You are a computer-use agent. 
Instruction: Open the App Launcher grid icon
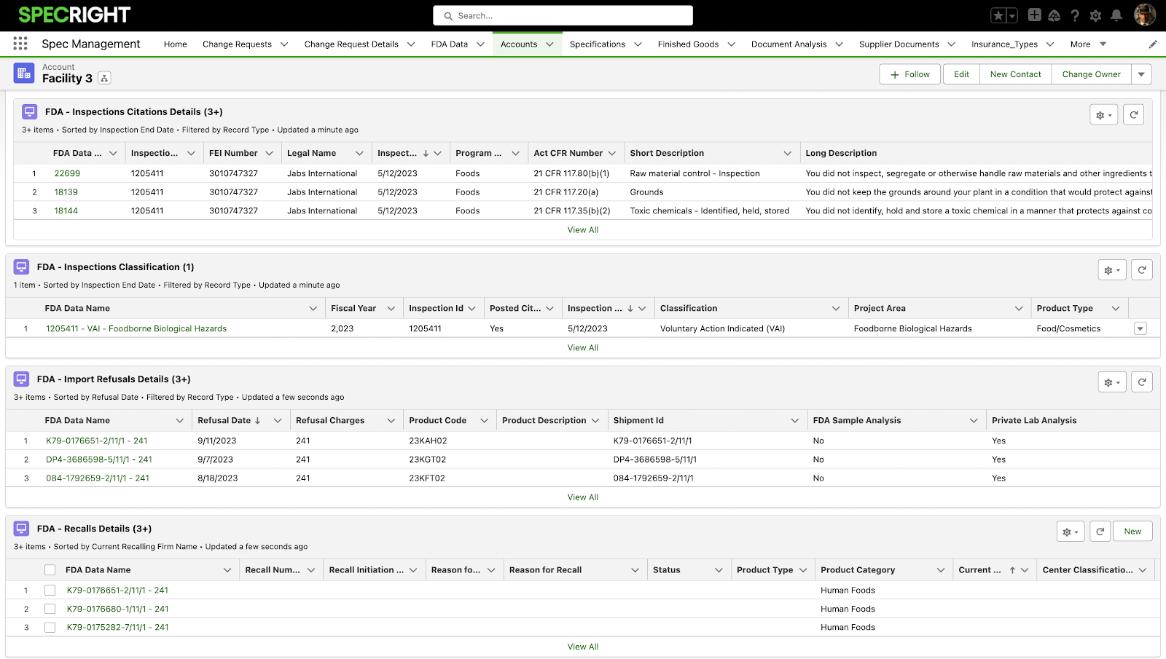20,44
